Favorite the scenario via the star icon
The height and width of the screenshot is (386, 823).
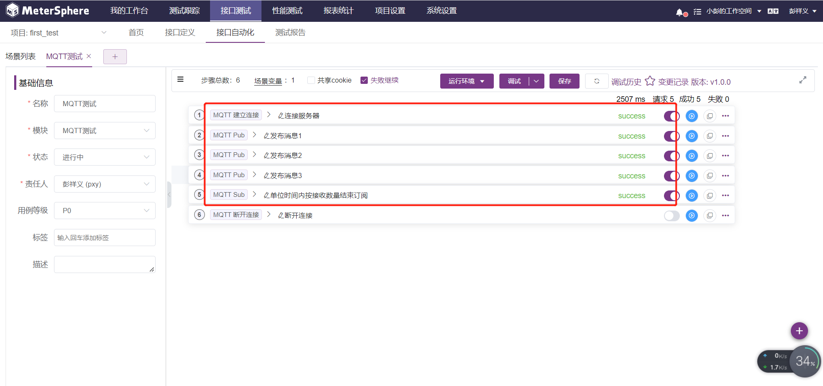coord(650,80)
